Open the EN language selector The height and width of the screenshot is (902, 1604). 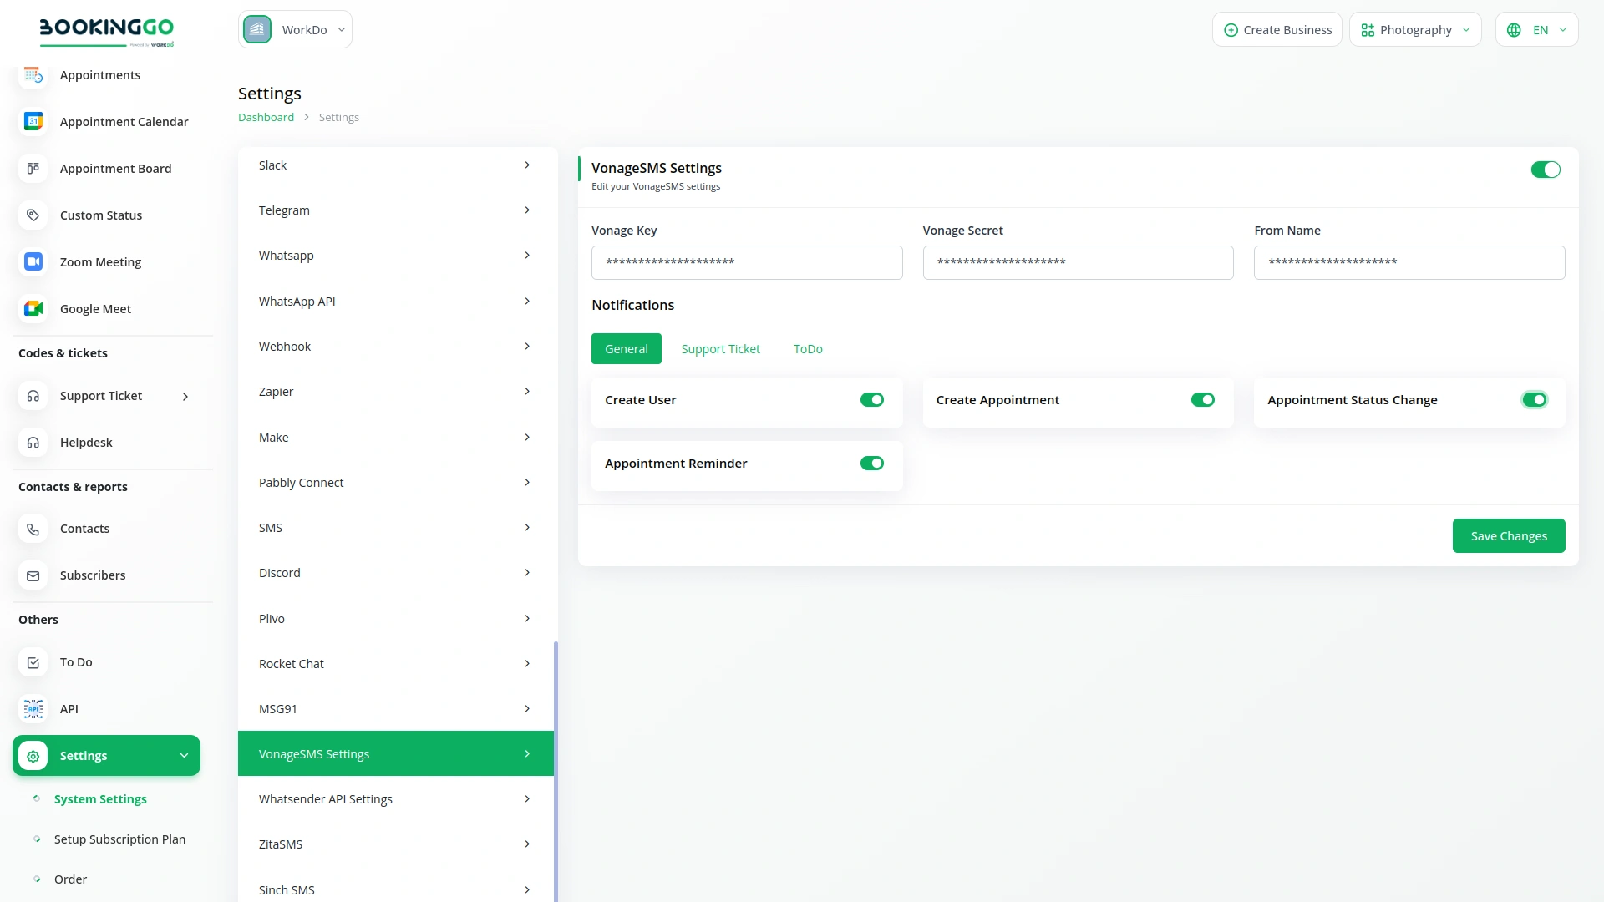(x=1536, y=30)
